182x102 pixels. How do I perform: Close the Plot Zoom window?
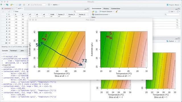pos(30,20)
